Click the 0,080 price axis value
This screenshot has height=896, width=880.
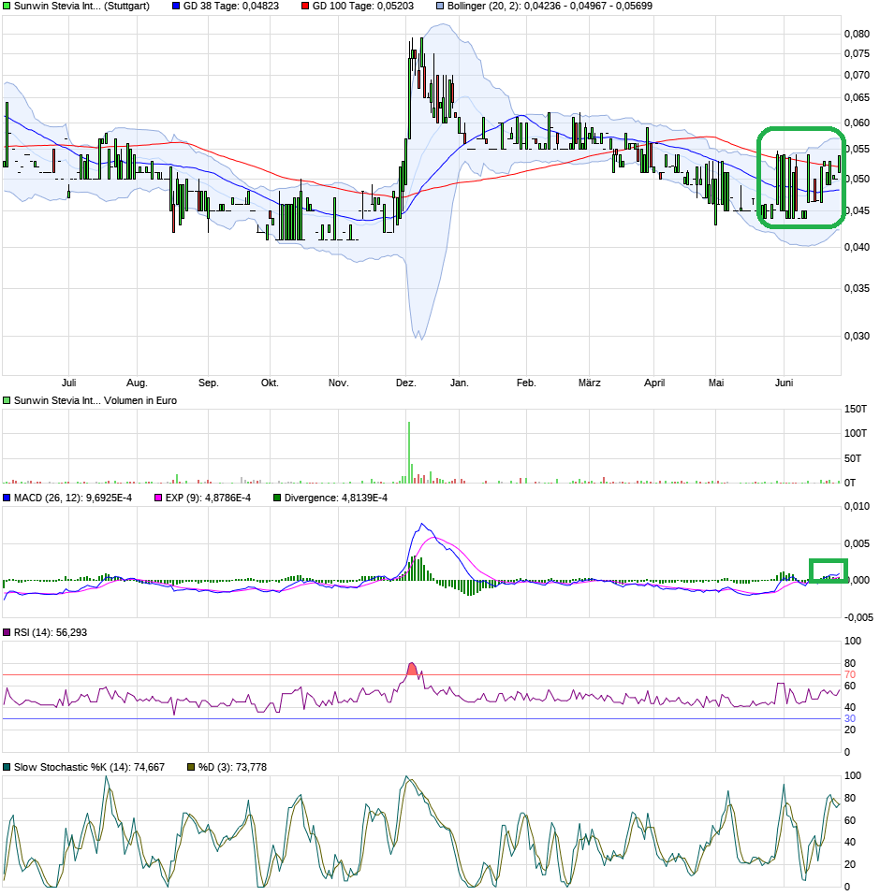(x=857, y=34)
